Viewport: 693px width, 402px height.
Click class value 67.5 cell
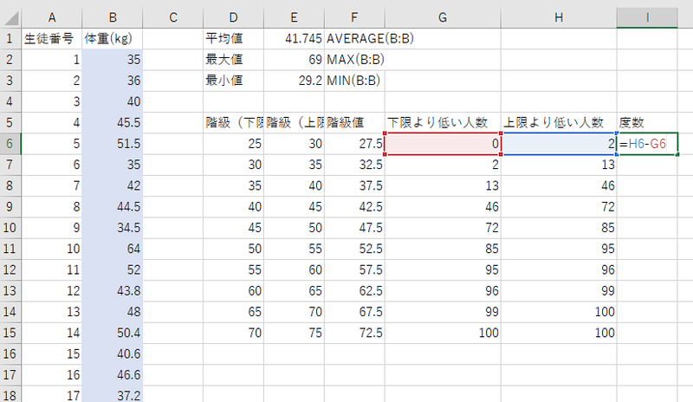(354, 312)
